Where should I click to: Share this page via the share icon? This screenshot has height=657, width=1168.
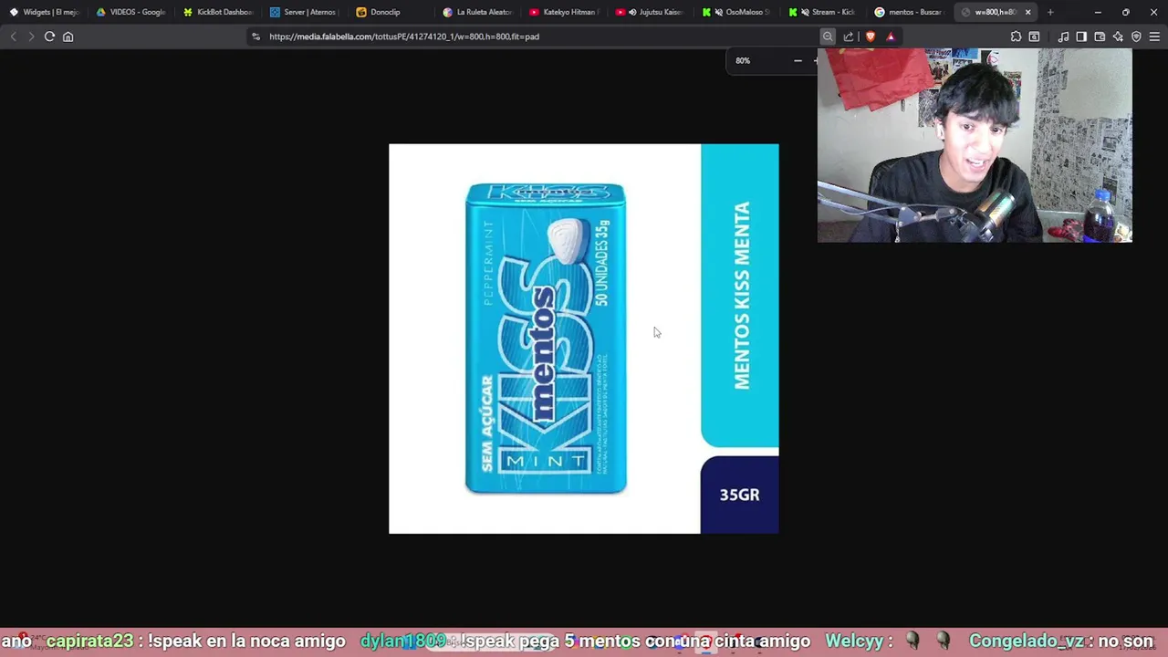[849, 36]
